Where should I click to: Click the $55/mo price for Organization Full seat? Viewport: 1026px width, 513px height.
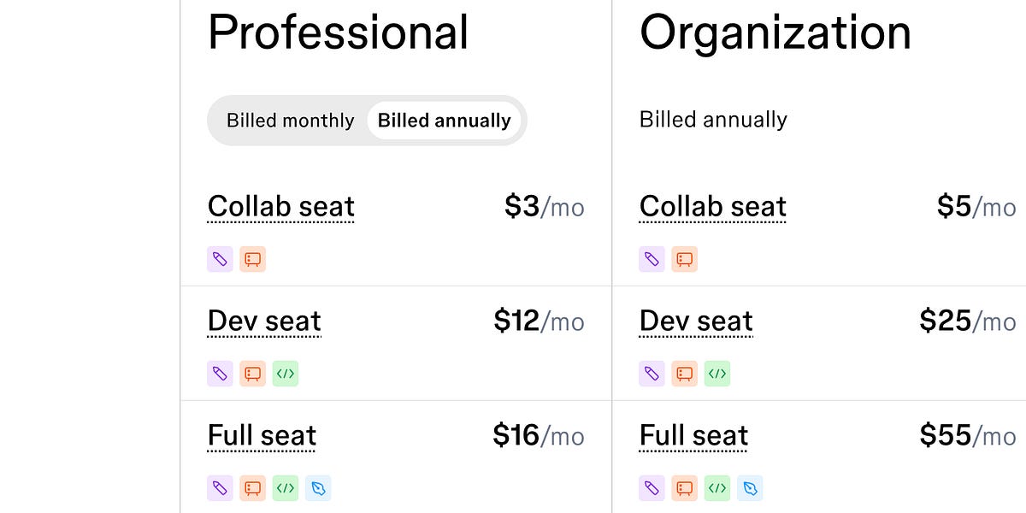click(x=967, y=435)
